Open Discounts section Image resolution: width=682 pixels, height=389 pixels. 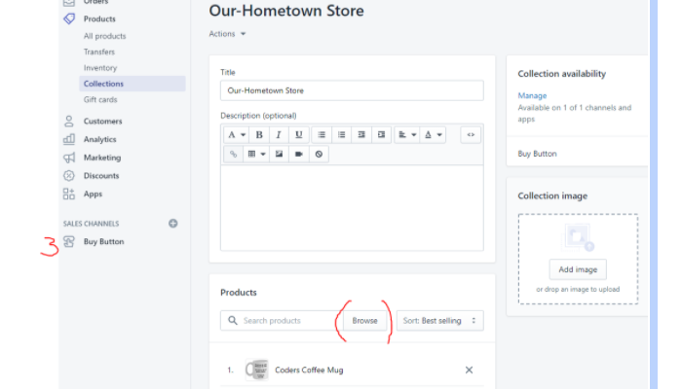coord(101,176)
